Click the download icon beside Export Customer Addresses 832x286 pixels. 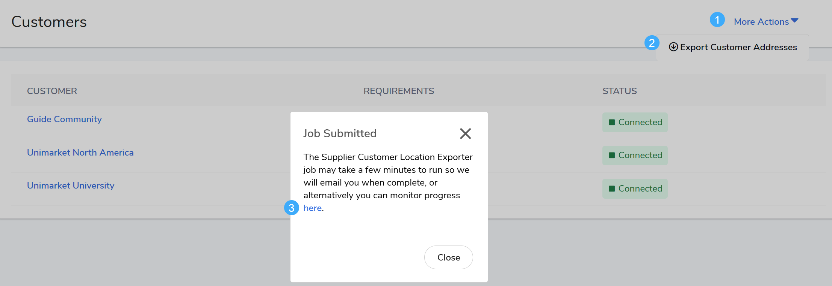673,47
